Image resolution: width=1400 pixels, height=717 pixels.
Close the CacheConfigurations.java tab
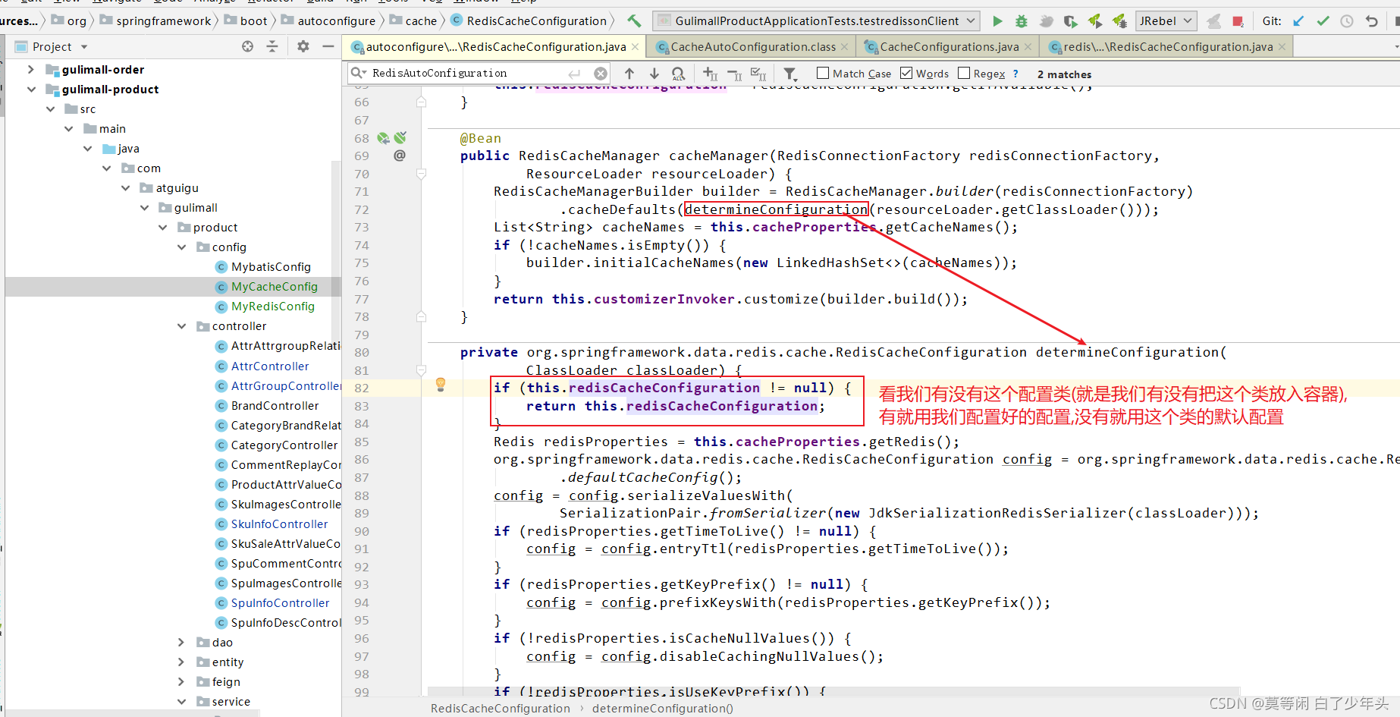point(1028,47)
